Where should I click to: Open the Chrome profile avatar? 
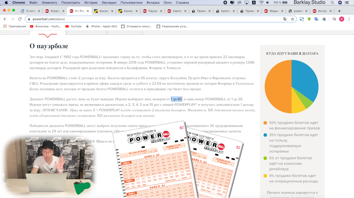342,19
